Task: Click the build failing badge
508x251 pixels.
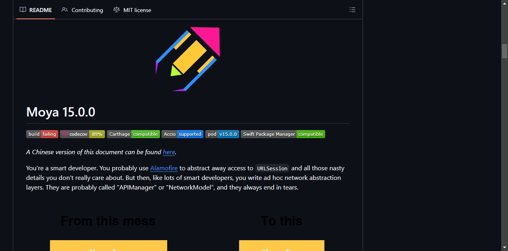Action: (x=42, y=134)
